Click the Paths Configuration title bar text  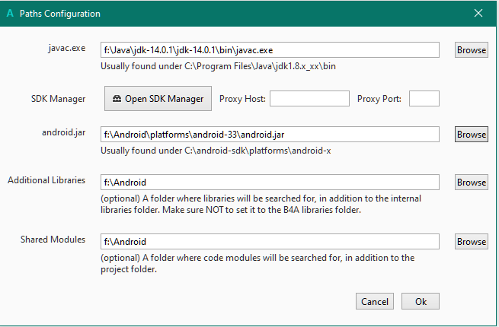tap(61, 14)
